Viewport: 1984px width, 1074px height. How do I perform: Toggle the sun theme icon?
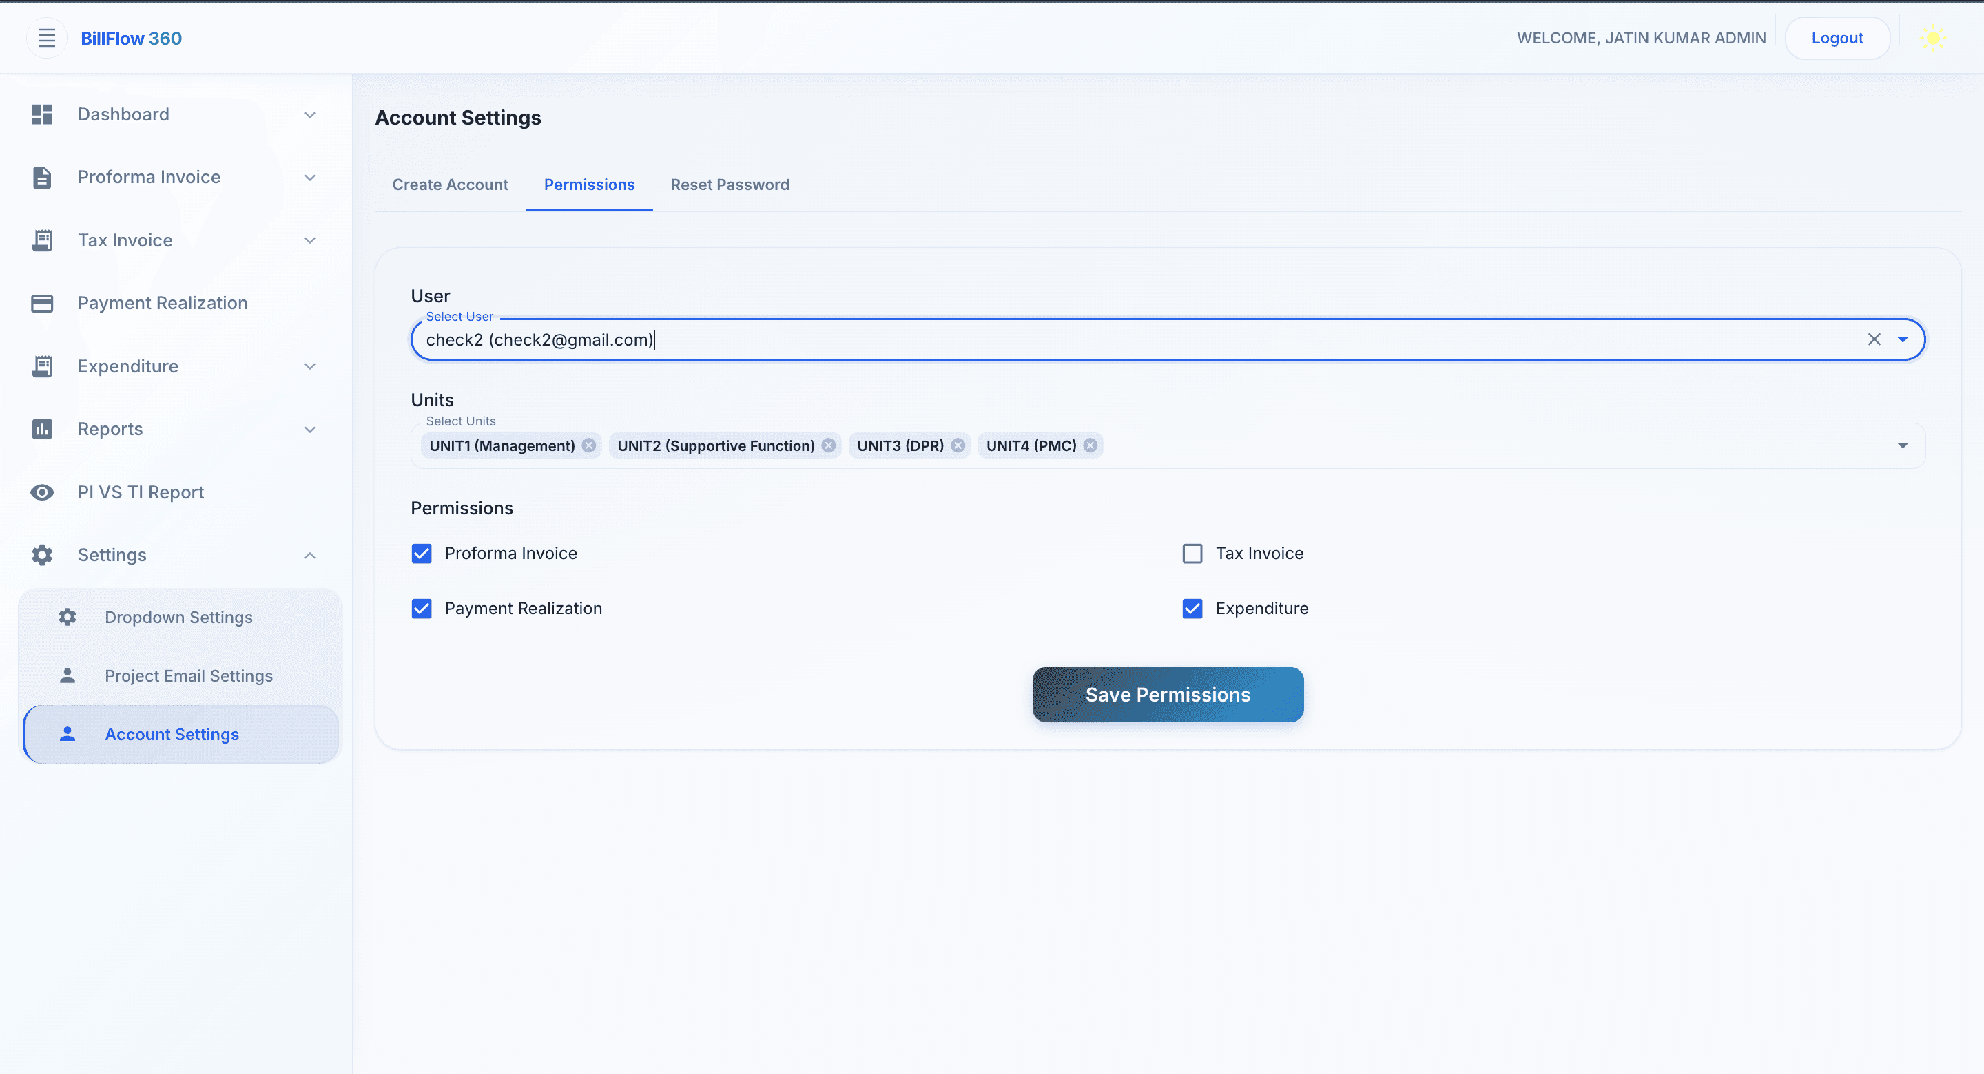(x=1932, y=38)
